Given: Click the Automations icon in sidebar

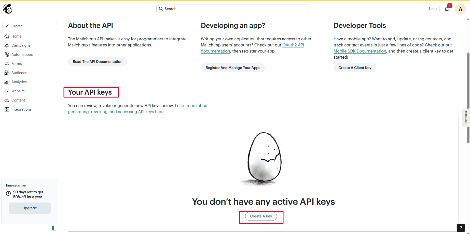Looking at the screenshot, I should 7,55.
